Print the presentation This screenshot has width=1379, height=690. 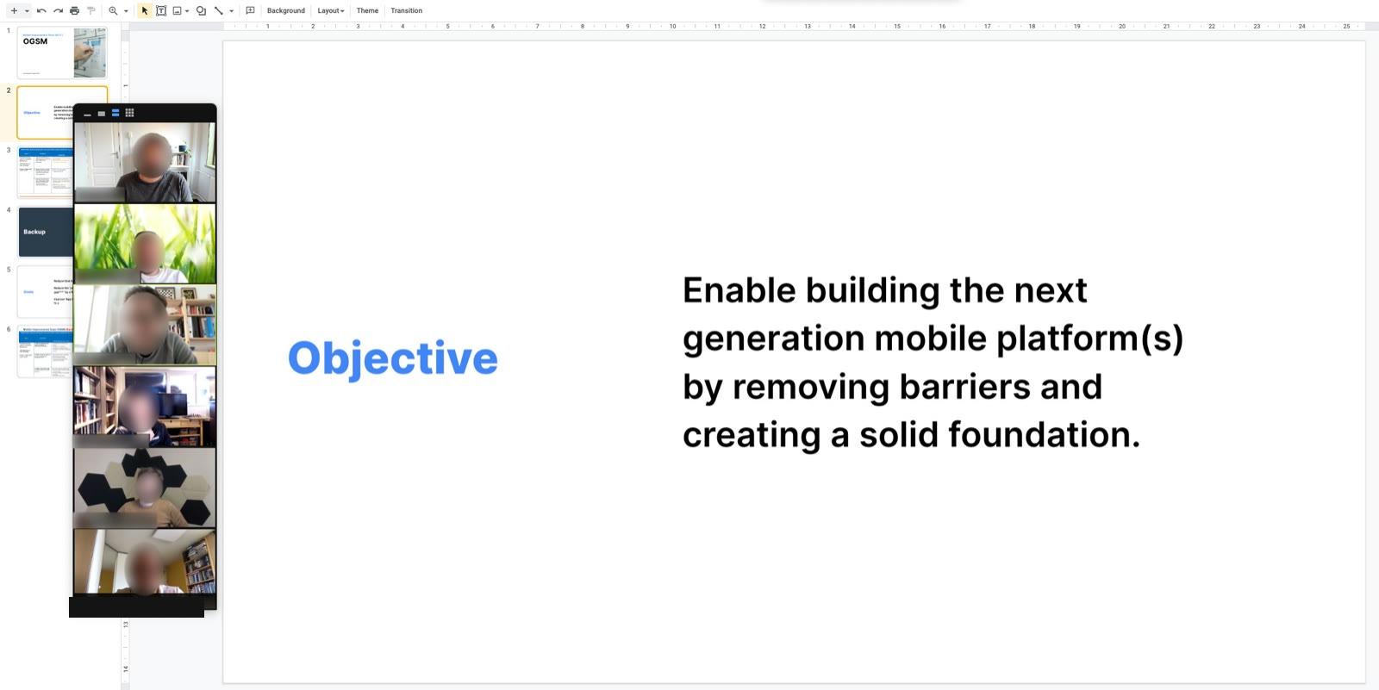click(x=74, y=10)
